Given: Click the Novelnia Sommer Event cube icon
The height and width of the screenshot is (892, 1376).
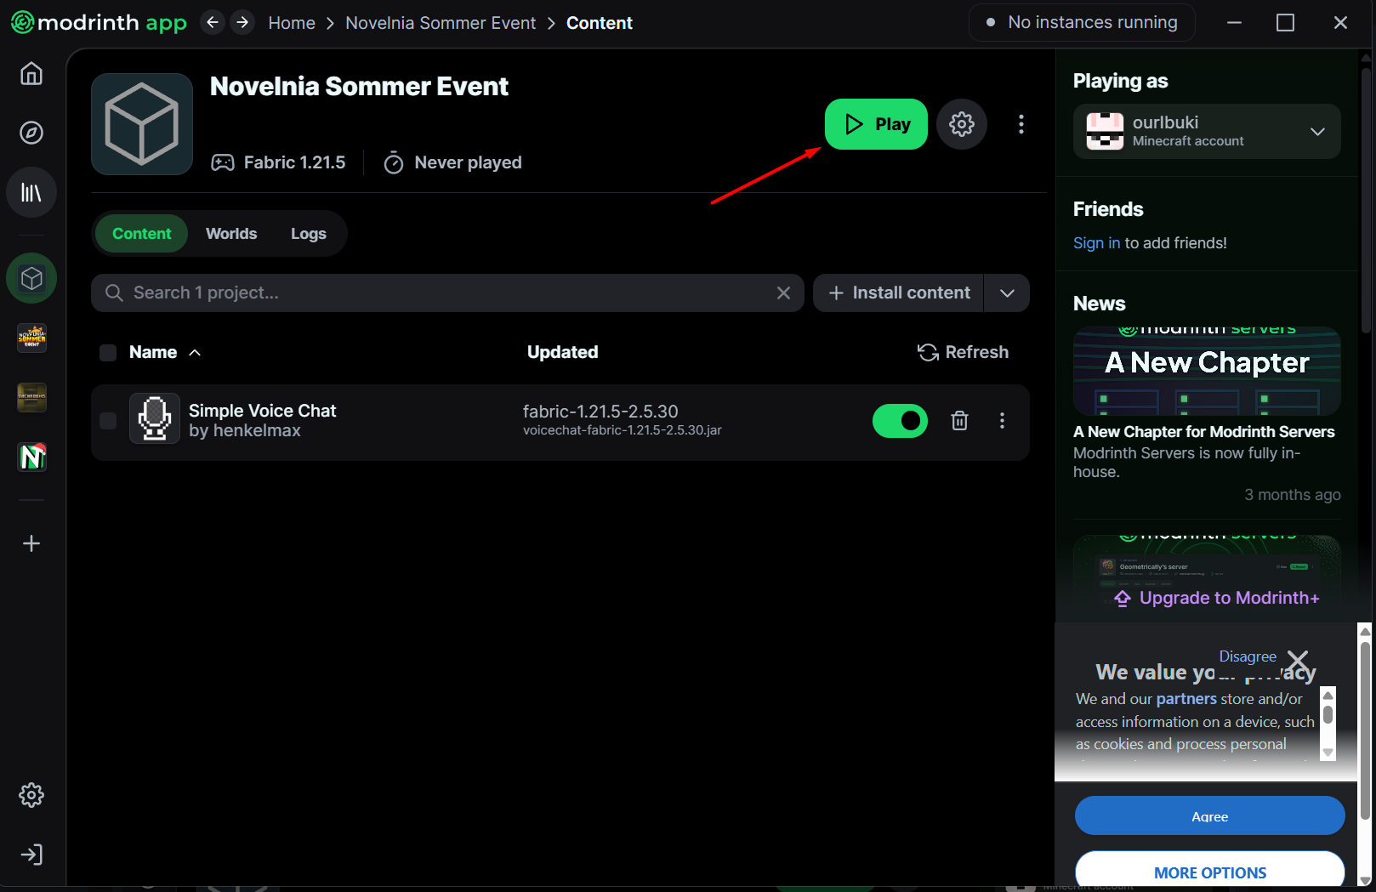Looking at the screenshot, I should tap(142, 124).
